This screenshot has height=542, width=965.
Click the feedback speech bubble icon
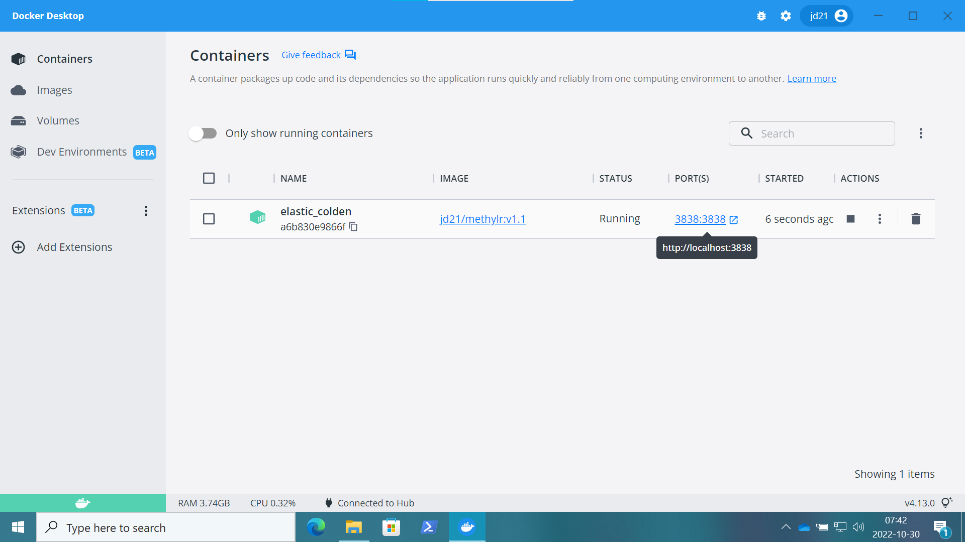[x=350, y=55]
